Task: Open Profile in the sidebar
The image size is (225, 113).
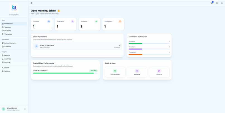Action: coord(14,68)
